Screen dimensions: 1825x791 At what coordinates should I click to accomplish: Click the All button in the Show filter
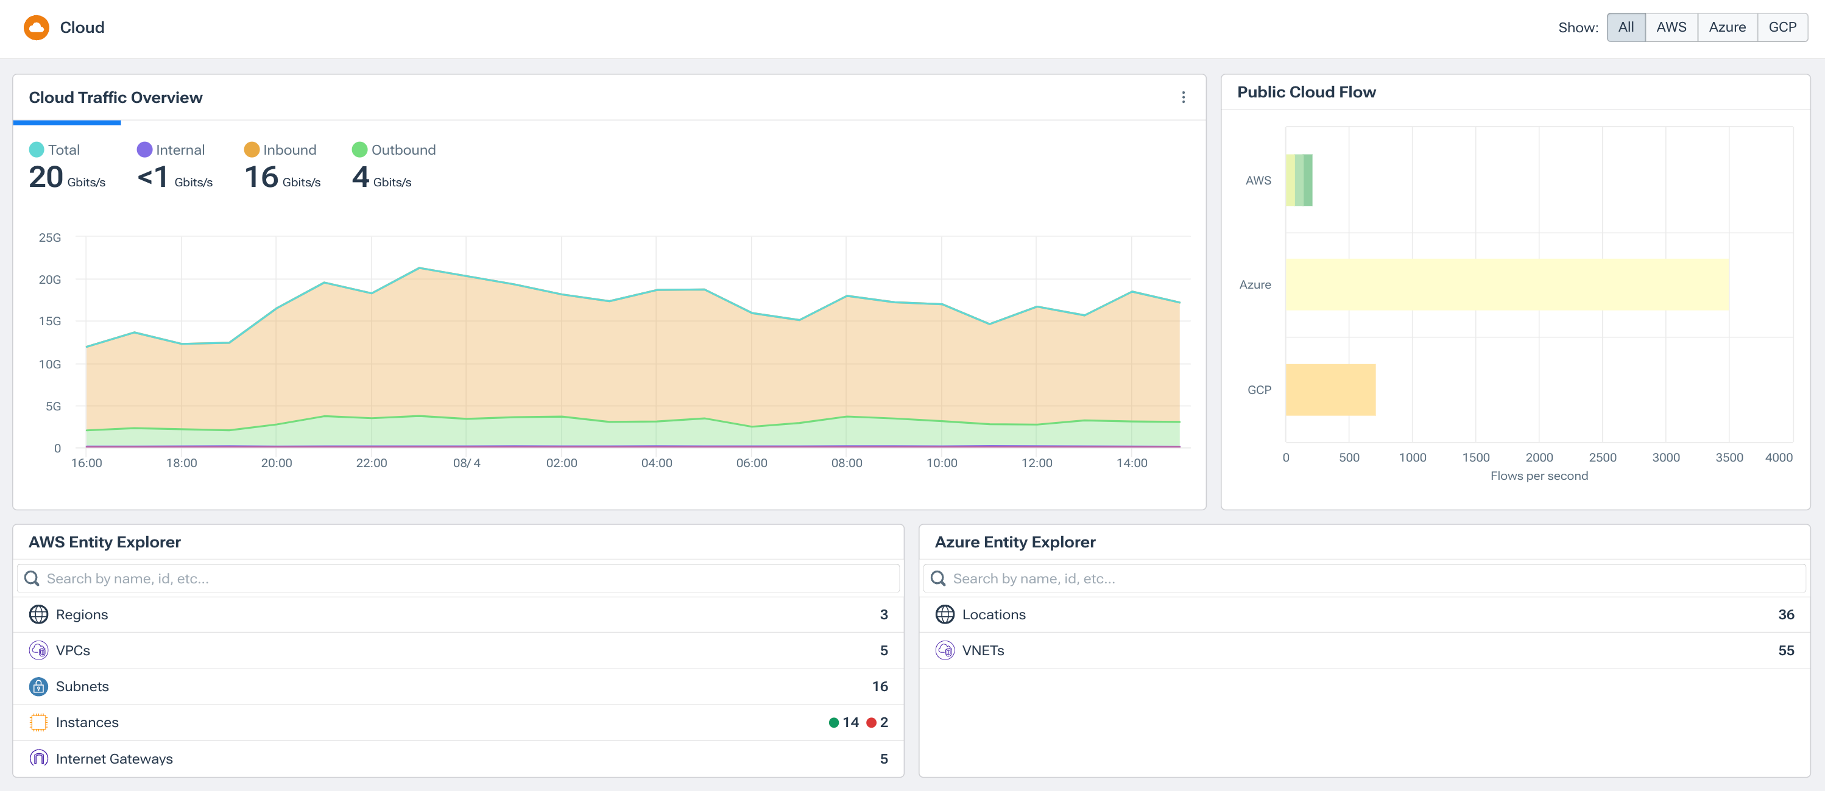click(1626, 27)
